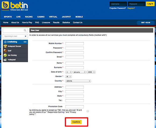Open Antepost Soccer trophy icon
This screenshot has height=128, width=156.
click(5, 46)
